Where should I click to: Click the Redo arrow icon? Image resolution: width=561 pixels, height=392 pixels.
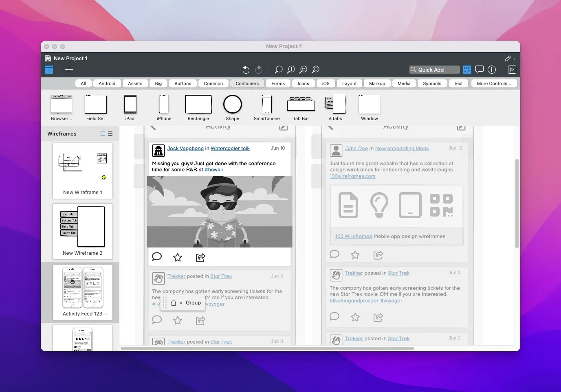pos(258,70)
